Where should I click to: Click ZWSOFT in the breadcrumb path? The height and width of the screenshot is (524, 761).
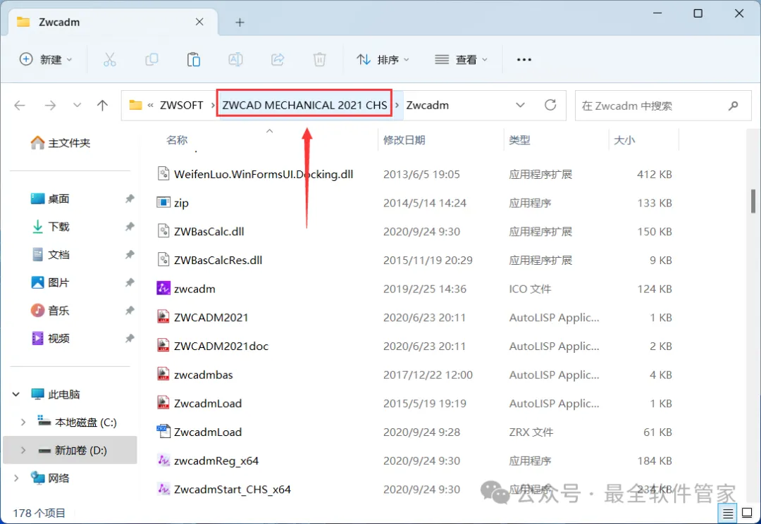[x=182, y=105]
